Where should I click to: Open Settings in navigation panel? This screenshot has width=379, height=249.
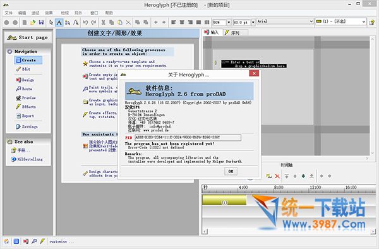tap(27, 126)
